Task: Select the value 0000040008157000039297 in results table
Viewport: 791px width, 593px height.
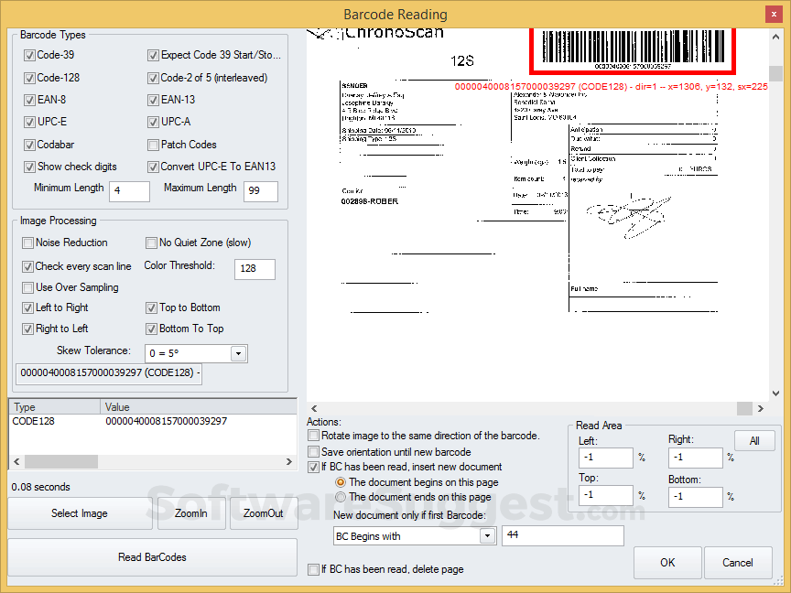Action: [167, 421]
